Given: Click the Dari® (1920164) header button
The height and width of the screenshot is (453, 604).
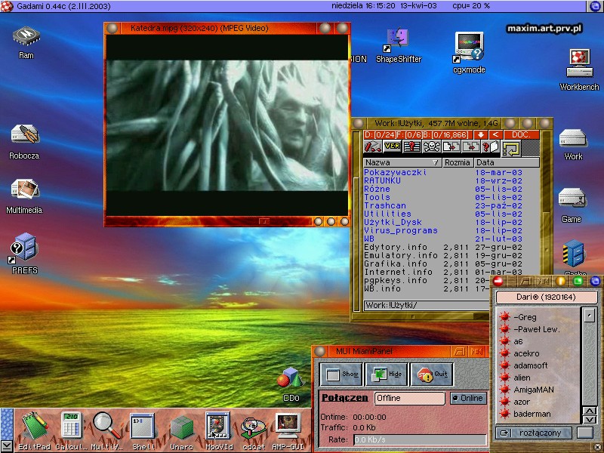Looking at the screenshot, I should (x=546, y=297).
